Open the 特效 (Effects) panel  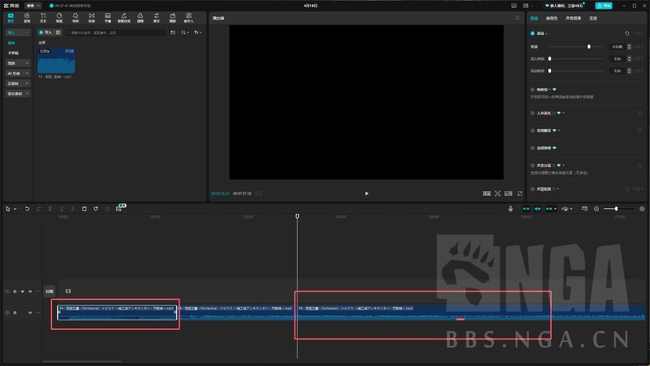coord(76,17)
